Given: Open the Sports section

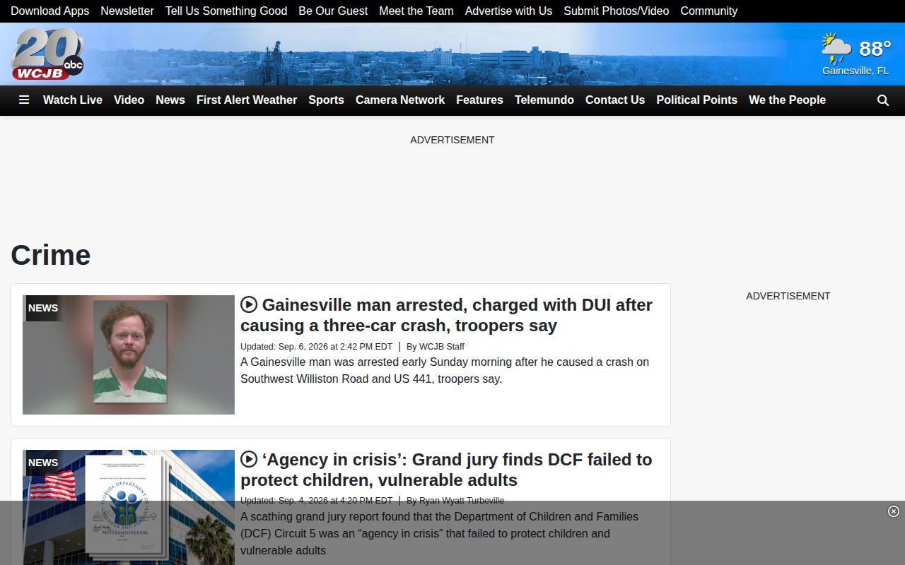Looking at the screenshot, I should pyautogui.click(x=326, y=100).
